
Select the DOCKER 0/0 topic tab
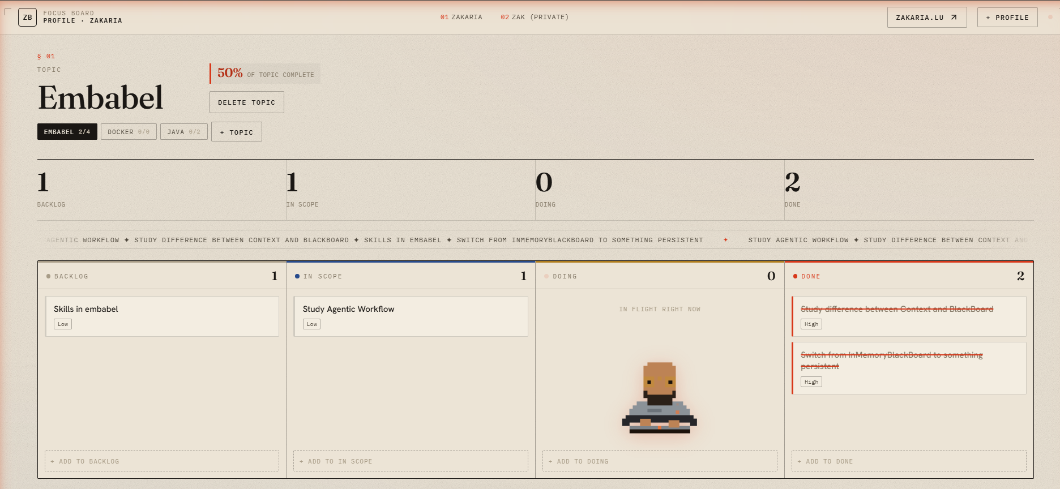click(x=129, y=132)
